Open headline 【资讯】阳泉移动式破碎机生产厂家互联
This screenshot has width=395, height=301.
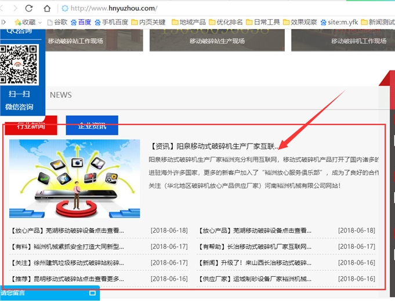click(x=213, y=146)
